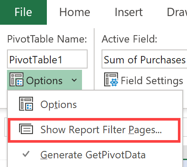Open the File tab
This screenshot has width=187, height=167.
(x=23, y=12)
